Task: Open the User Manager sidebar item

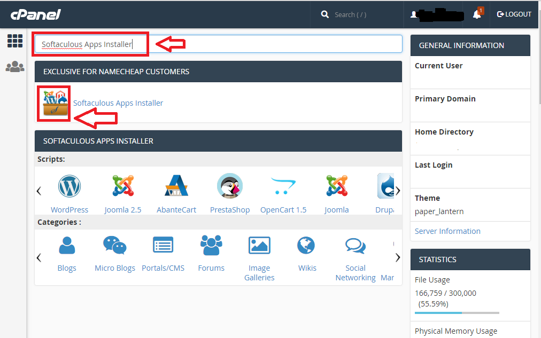Action: (14, 67)
